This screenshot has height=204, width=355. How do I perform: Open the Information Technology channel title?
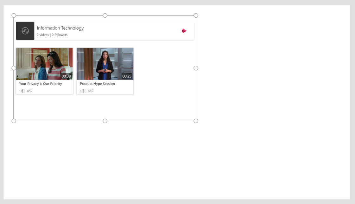click(60, 28)
